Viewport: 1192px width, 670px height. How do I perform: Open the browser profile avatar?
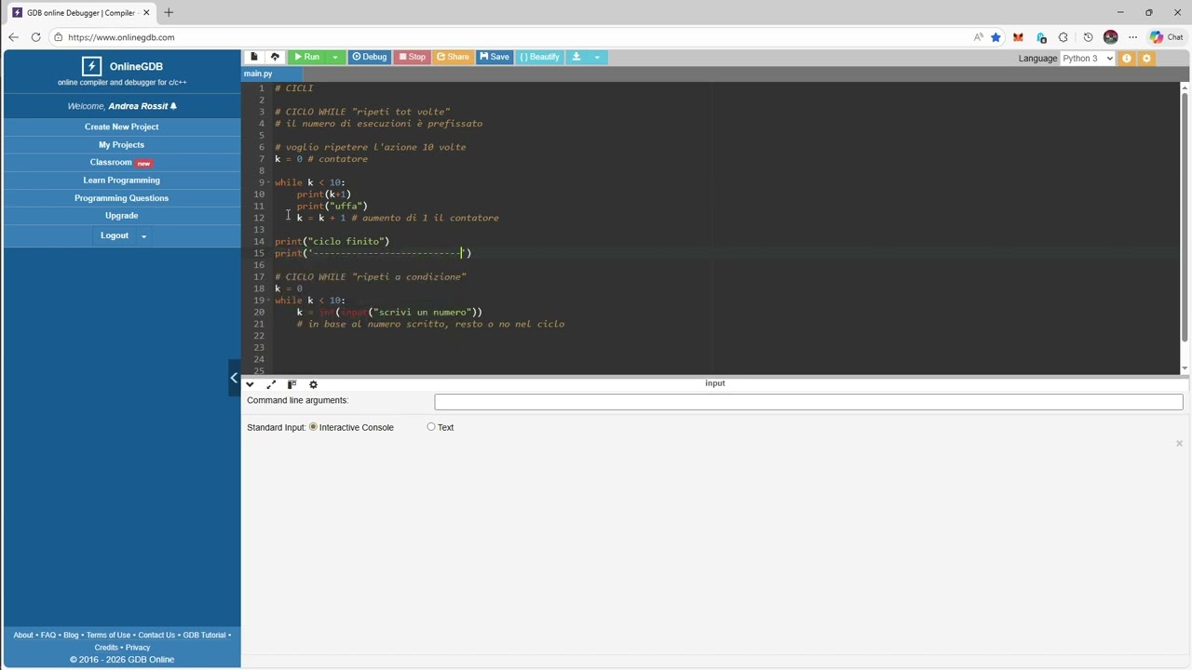pos(1110,37)
